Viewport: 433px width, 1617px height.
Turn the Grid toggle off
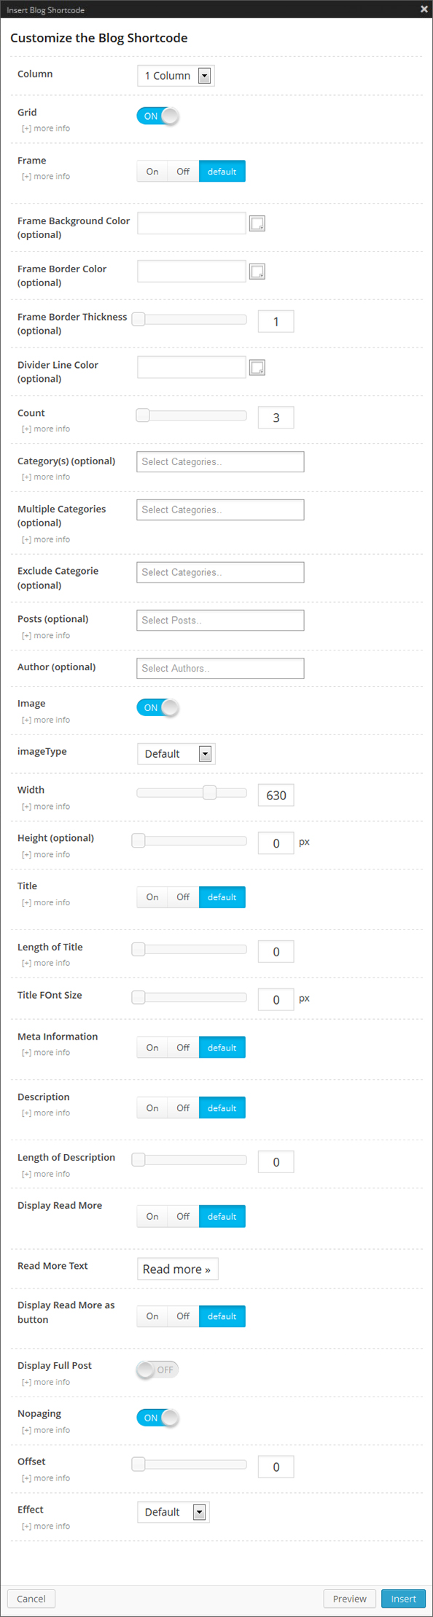coord(157,115)
